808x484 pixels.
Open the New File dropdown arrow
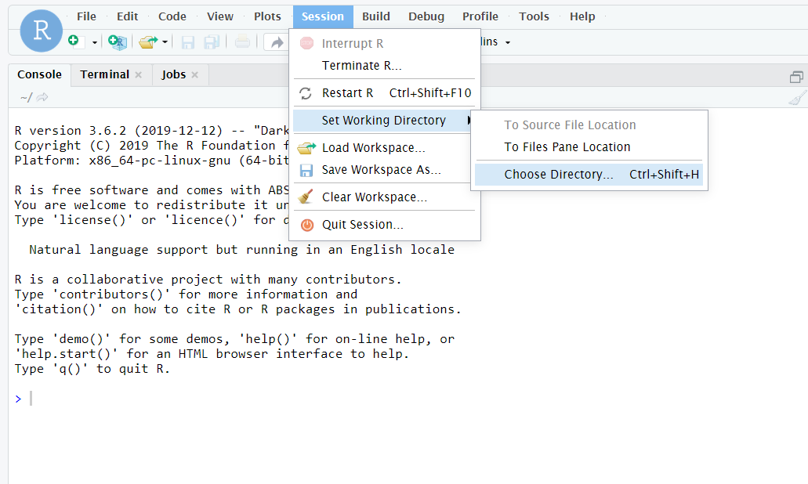click(95, 42)
